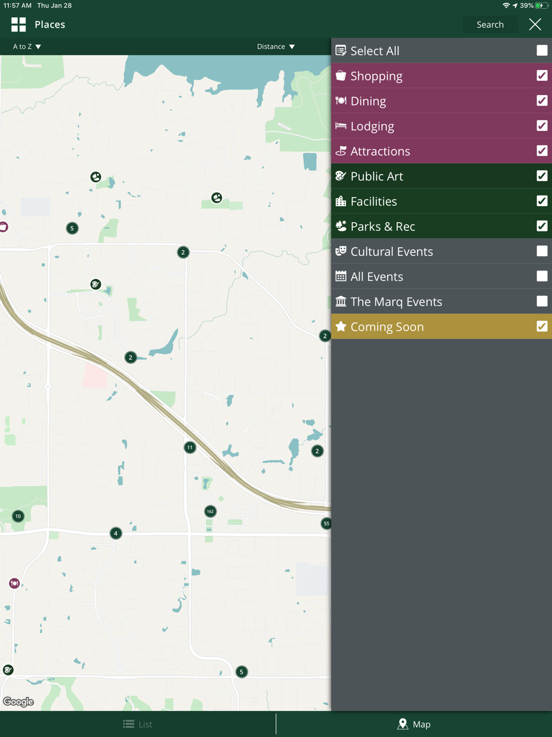
Task: Tap the upper-left parks pin near the green area
Action: pyautogui.click(x=96, y=177)
